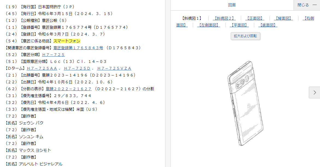Image resolution: width=320 pixels, height=167 pixels.
Task: Show the 右側面図 drawing
Action: pos(308,18)
